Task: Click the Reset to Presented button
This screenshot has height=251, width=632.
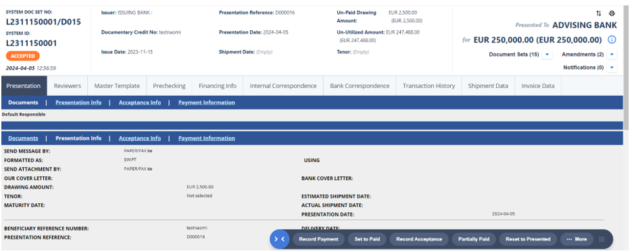Action: pos(528,240)
